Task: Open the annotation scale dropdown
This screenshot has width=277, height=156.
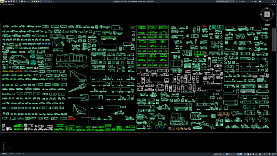Action: [x=257, y=154]
